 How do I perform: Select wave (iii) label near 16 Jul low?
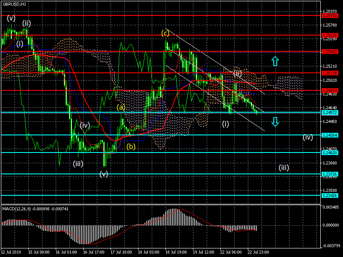(78, 164)
